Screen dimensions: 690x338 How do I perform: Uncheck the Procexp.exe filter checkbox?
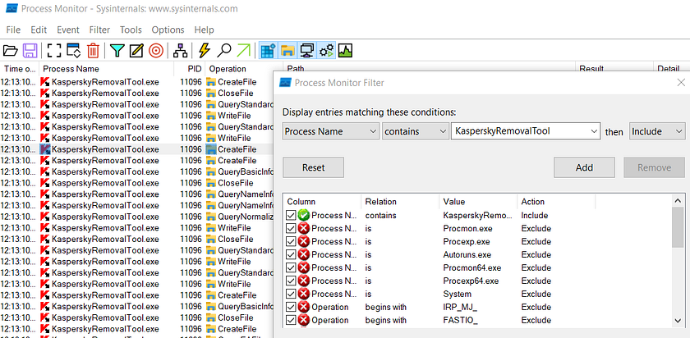[x=291, y=241]
